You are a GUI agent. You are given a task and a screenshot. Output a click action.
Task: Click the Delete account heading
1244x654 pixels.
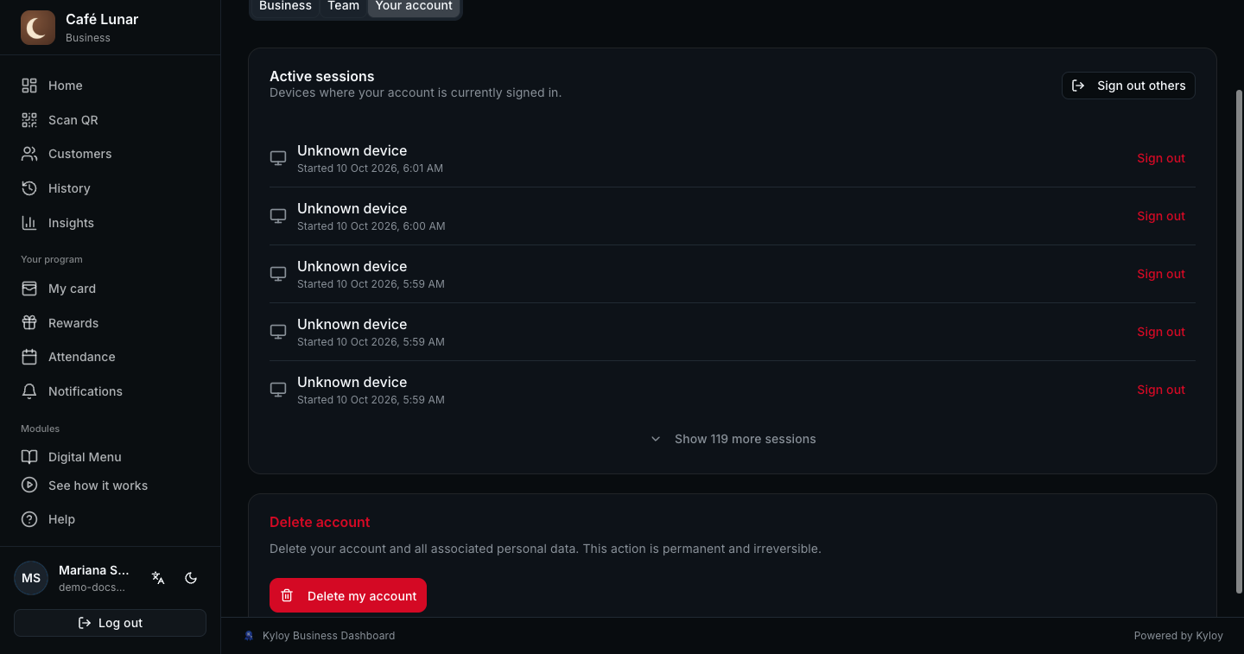(x=320, y=522)
